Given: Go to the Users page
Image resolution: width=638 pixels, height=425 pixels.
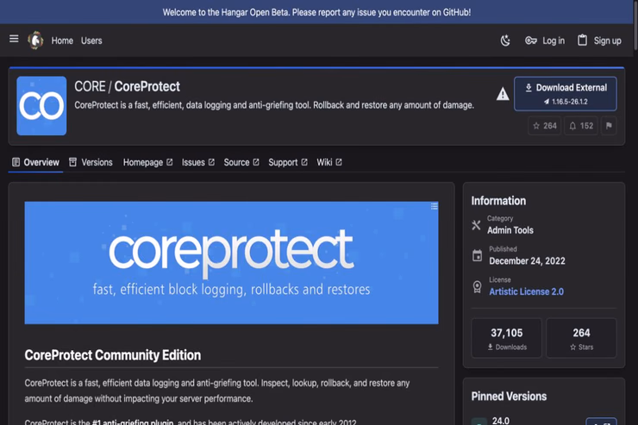Looking at the screenshot, I should [91, 41].
